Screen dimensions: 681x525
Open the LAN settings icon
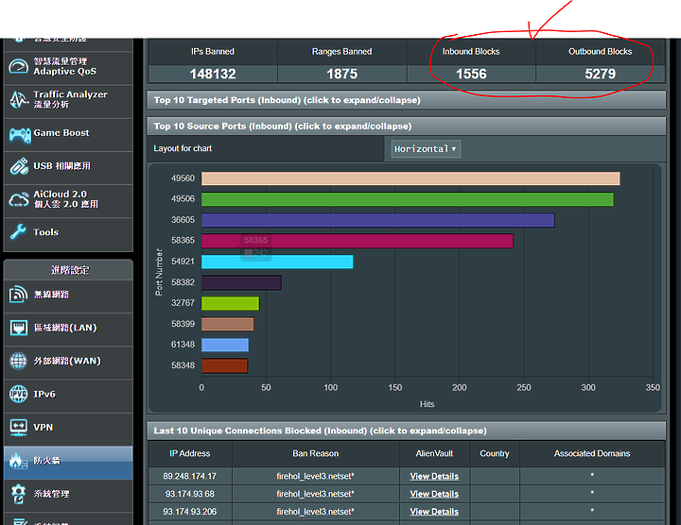coord(18,328)
